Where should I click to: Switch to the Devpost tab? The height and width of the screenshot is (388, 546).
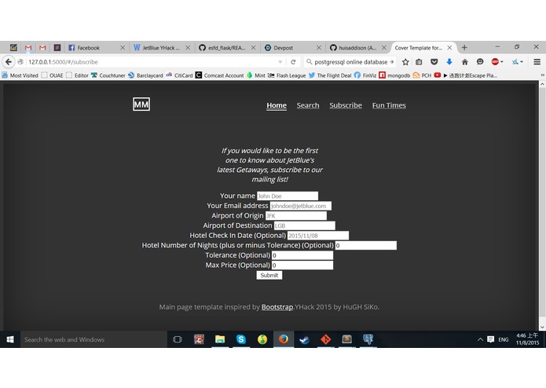coord(291,48)
